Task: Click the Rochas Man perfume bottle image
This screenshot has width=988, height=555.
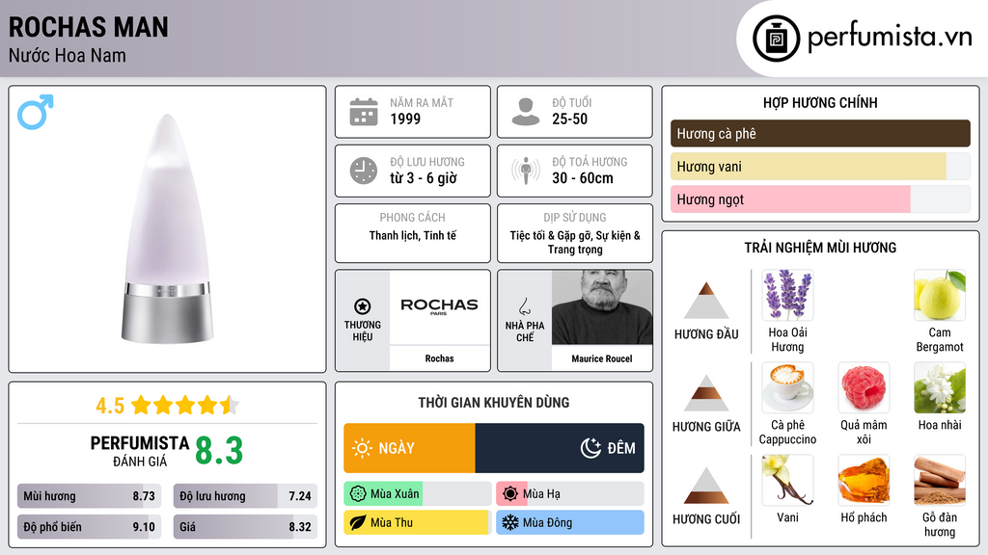Action: 167,229
